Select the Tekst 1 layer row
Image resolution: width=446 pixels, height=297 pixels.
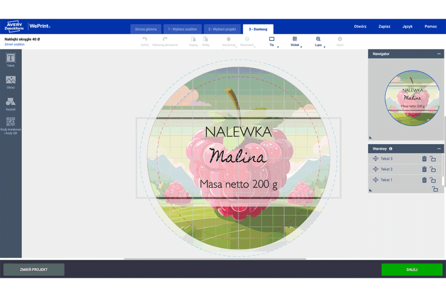click(405, 180)
